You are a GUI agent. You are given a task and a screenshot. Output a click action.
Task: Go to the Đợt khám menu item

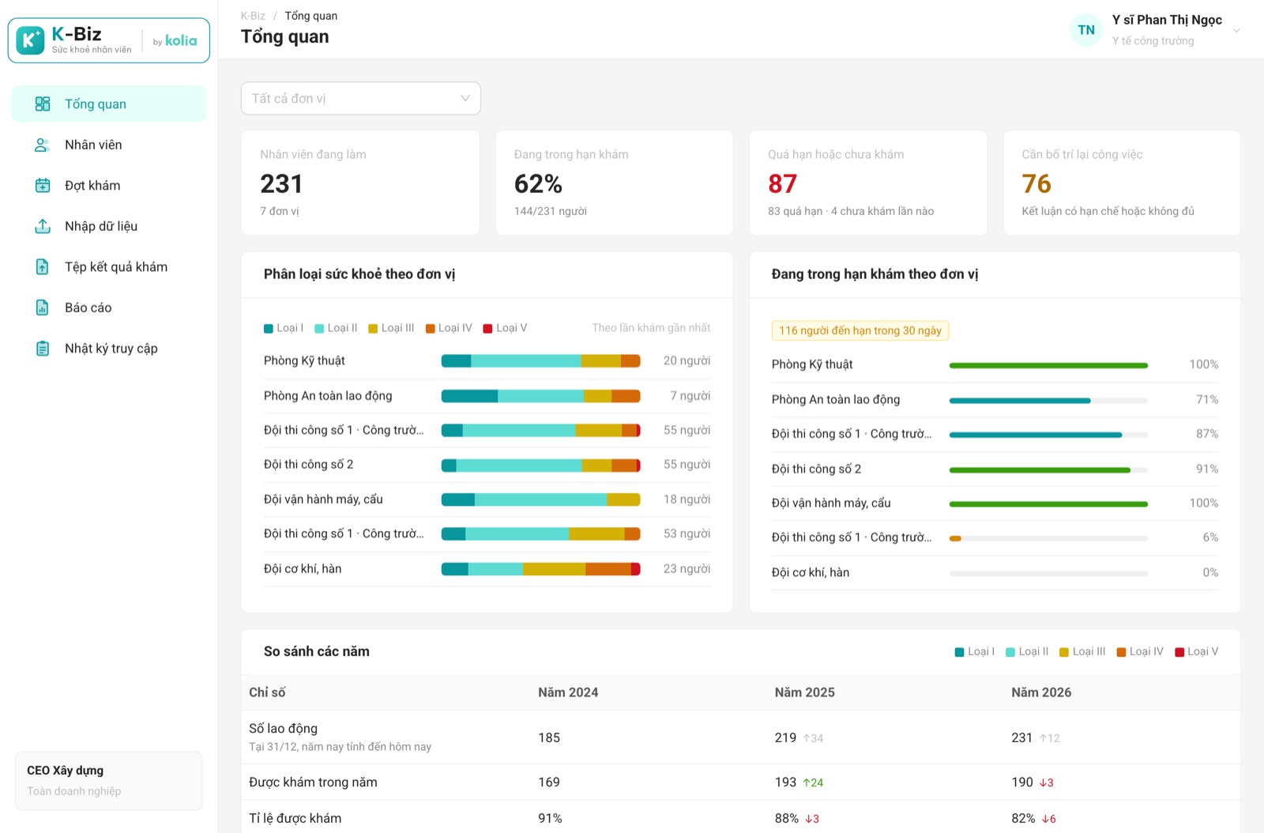click(x=108, y=186)
